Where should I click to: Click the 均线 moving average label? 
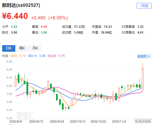[x=5, y=56]
